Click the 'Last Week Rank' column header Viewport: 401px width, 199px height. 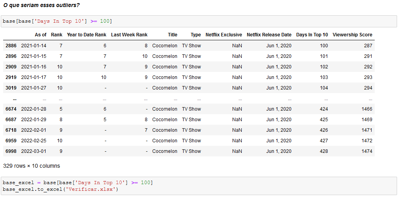point(129,35)
